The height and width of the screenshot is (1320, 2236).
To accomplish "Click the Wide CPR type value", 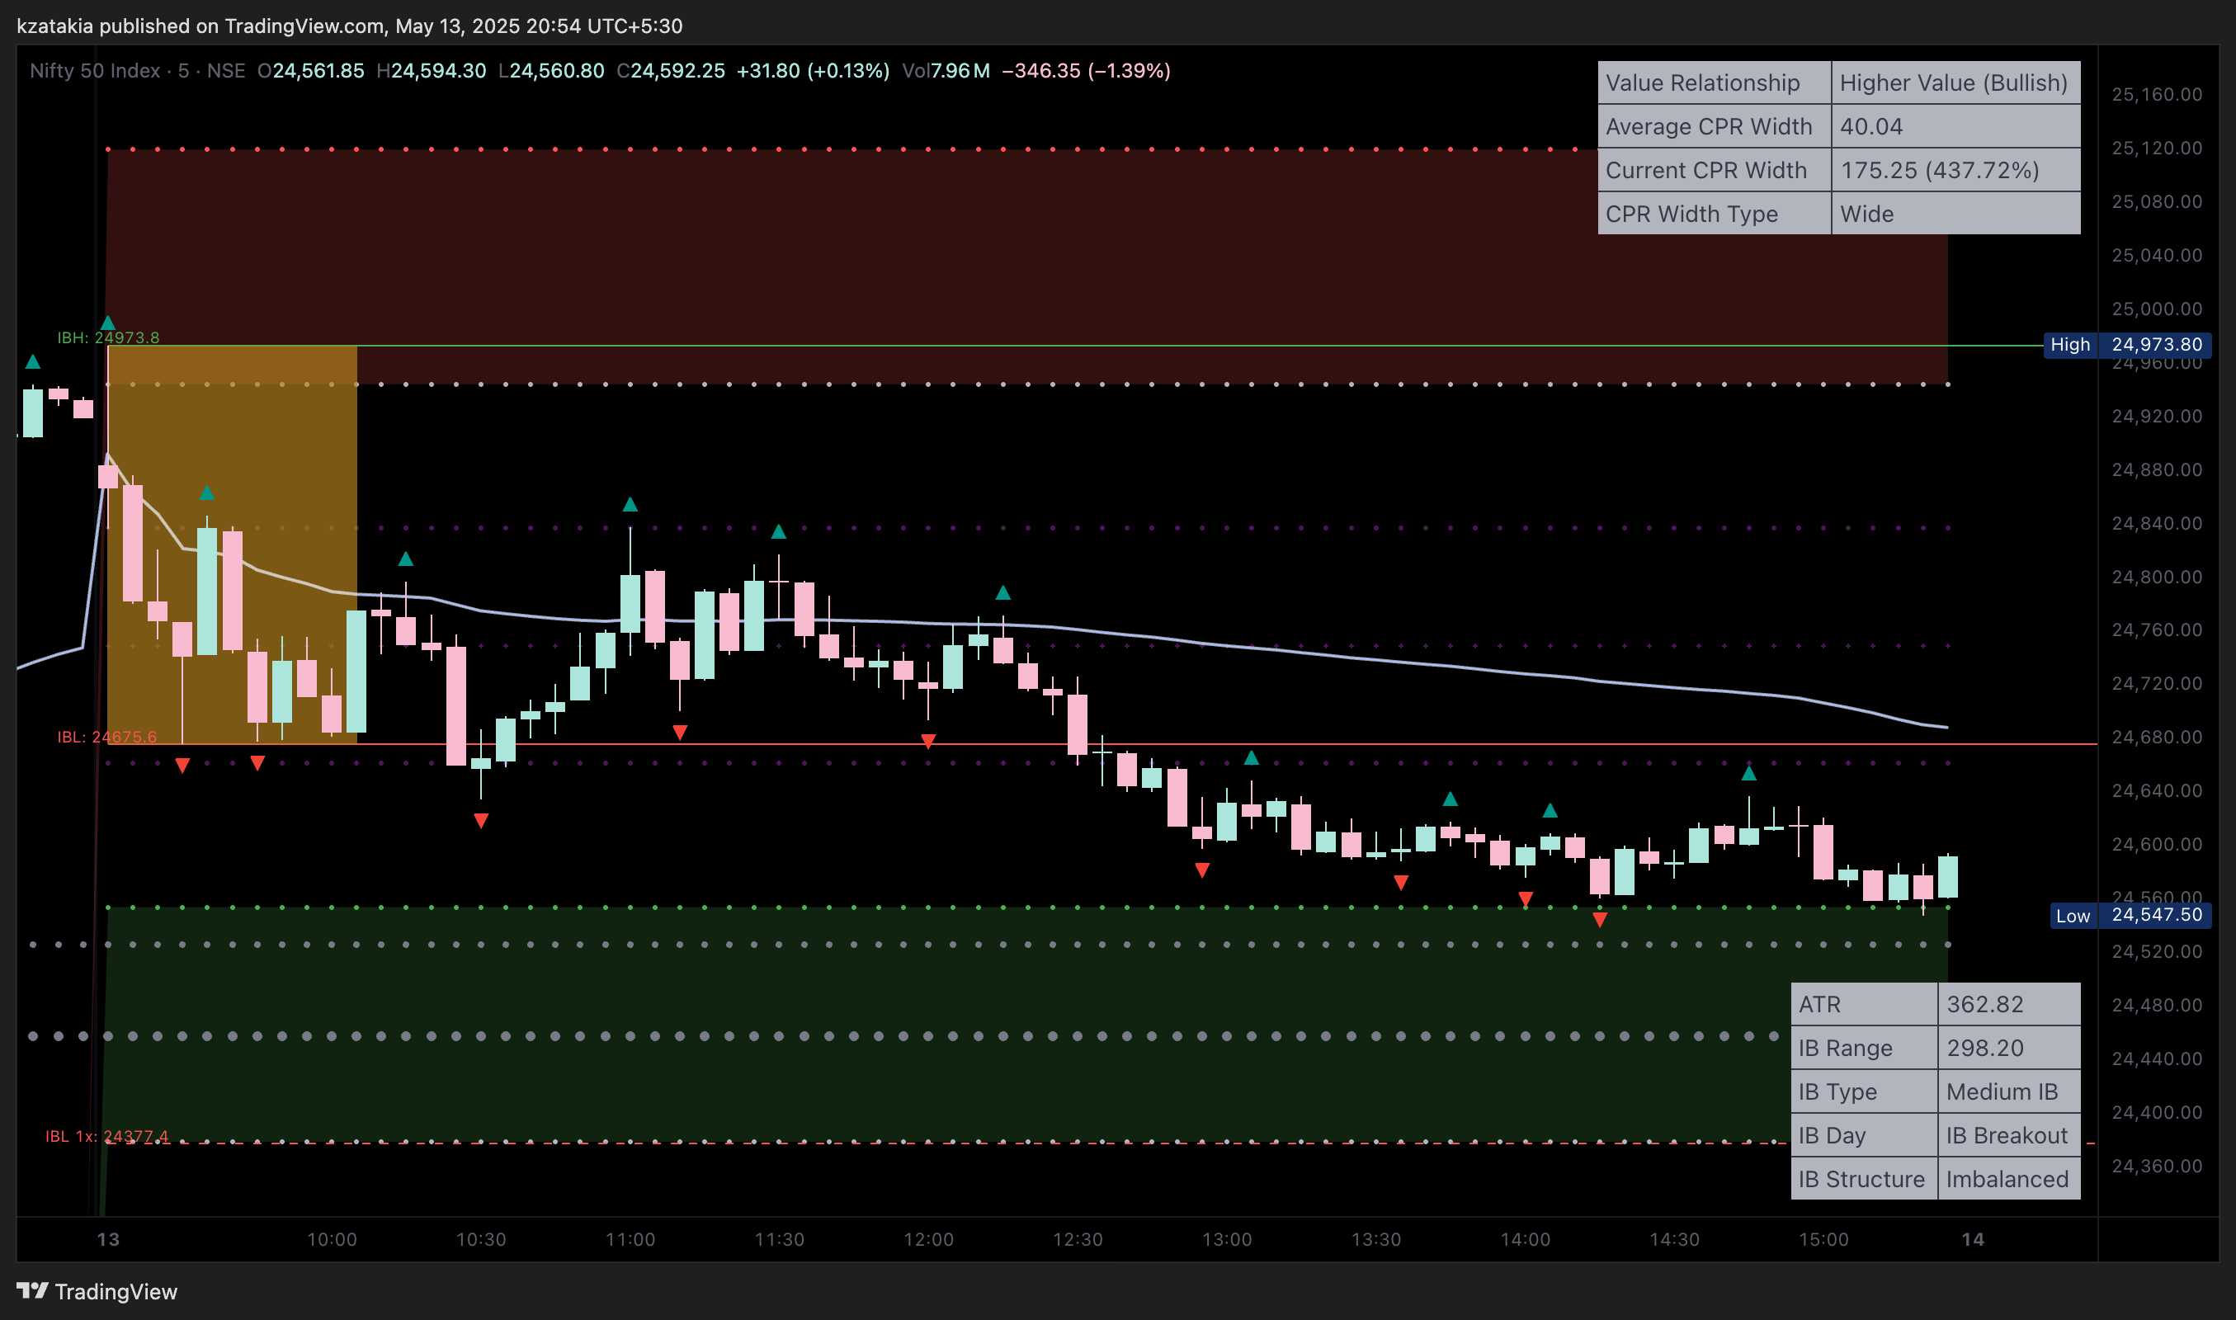I will (x=1955, y=214).
